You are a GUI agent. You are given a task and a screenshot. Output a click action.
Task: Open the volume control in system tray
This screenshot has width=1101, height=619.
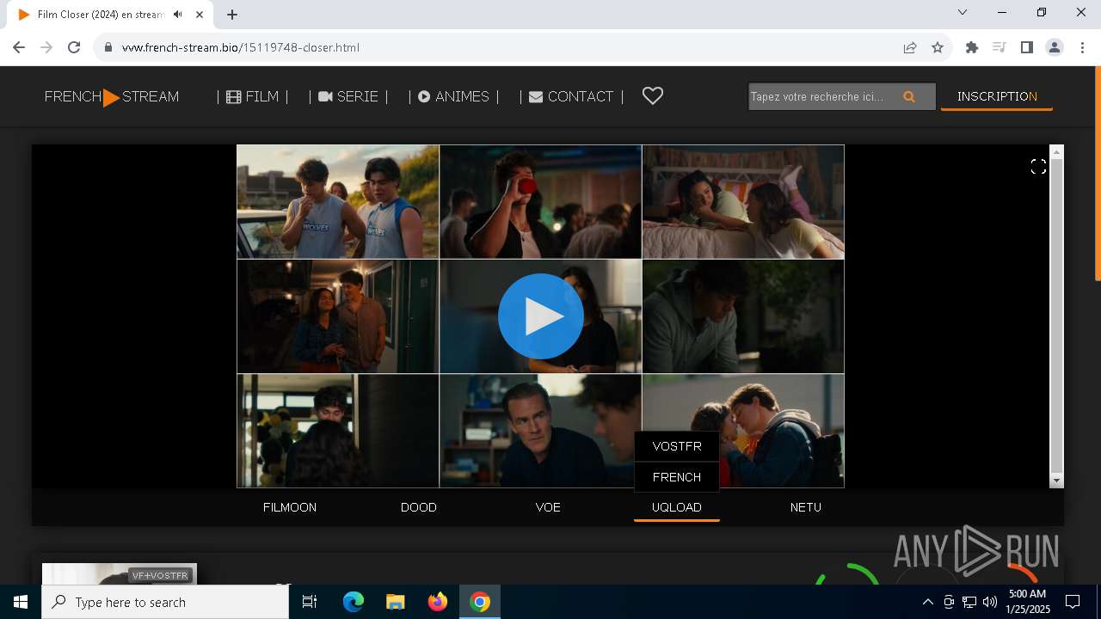pyautogui.click(x=990, y=602)
